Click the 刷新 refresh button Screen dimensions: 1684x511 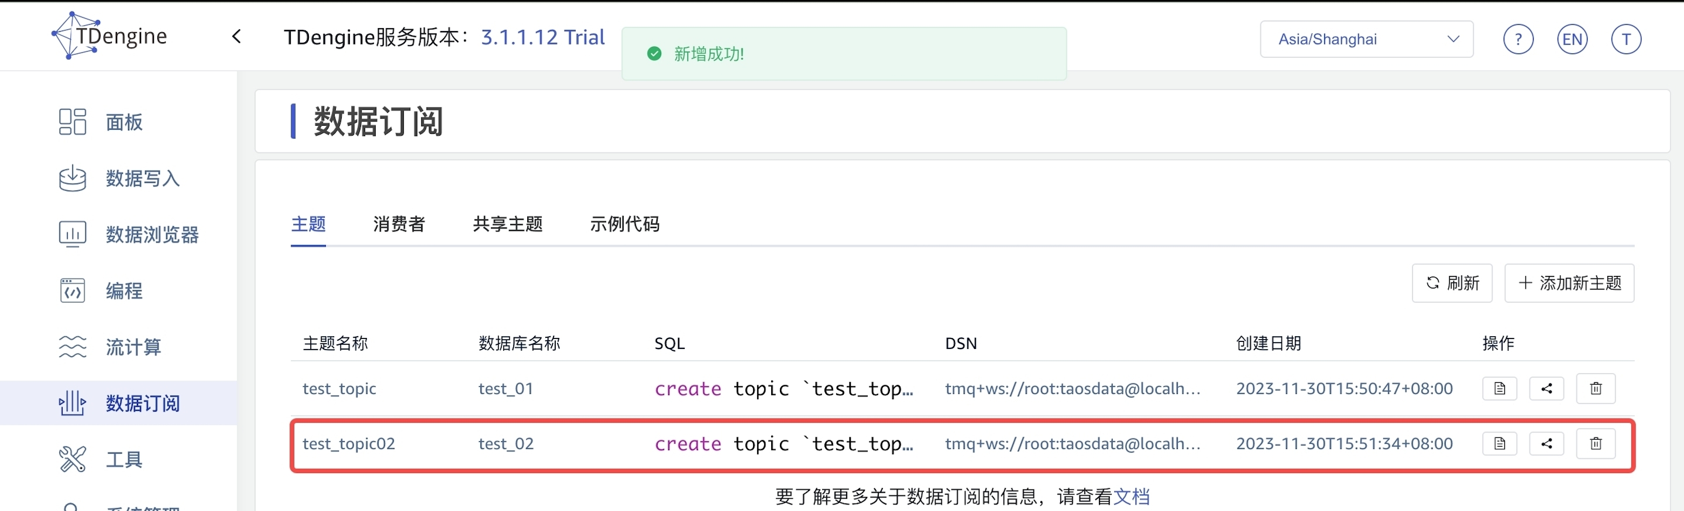click(1451, 283)
